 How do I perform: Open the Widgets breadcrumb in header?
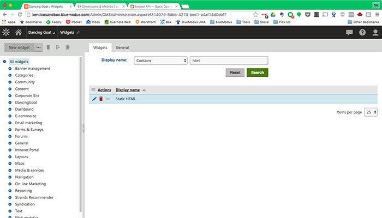tap(67, 32)
